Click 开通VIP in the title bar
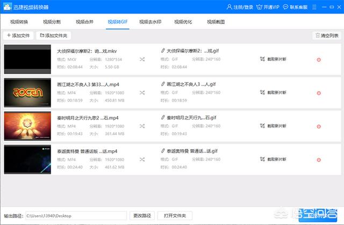The height and width of the screenshot is (225, 344). click(271, 7)
